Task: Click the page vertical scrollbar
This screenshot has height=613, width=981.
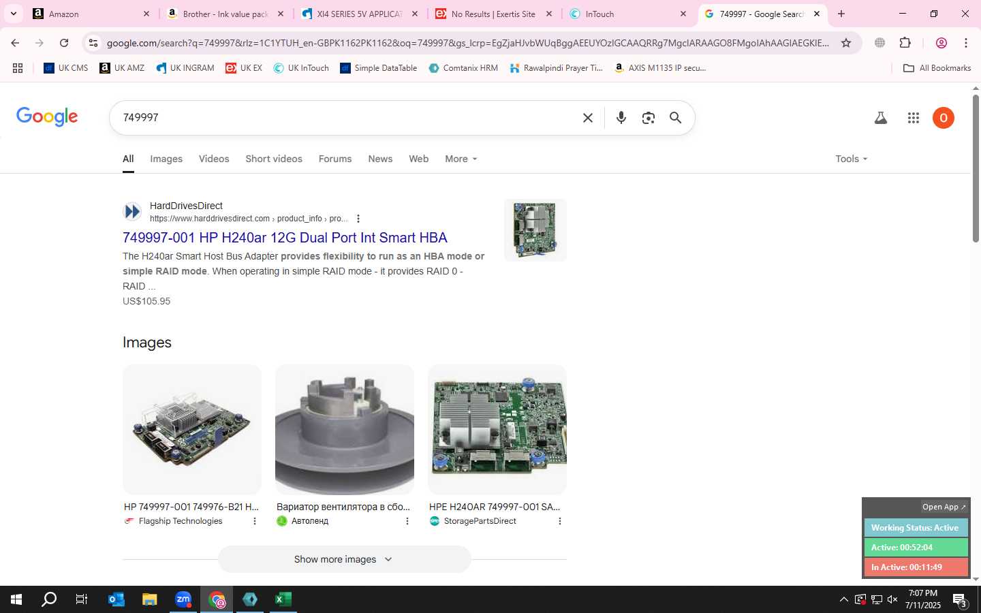Action: point(976,169)
